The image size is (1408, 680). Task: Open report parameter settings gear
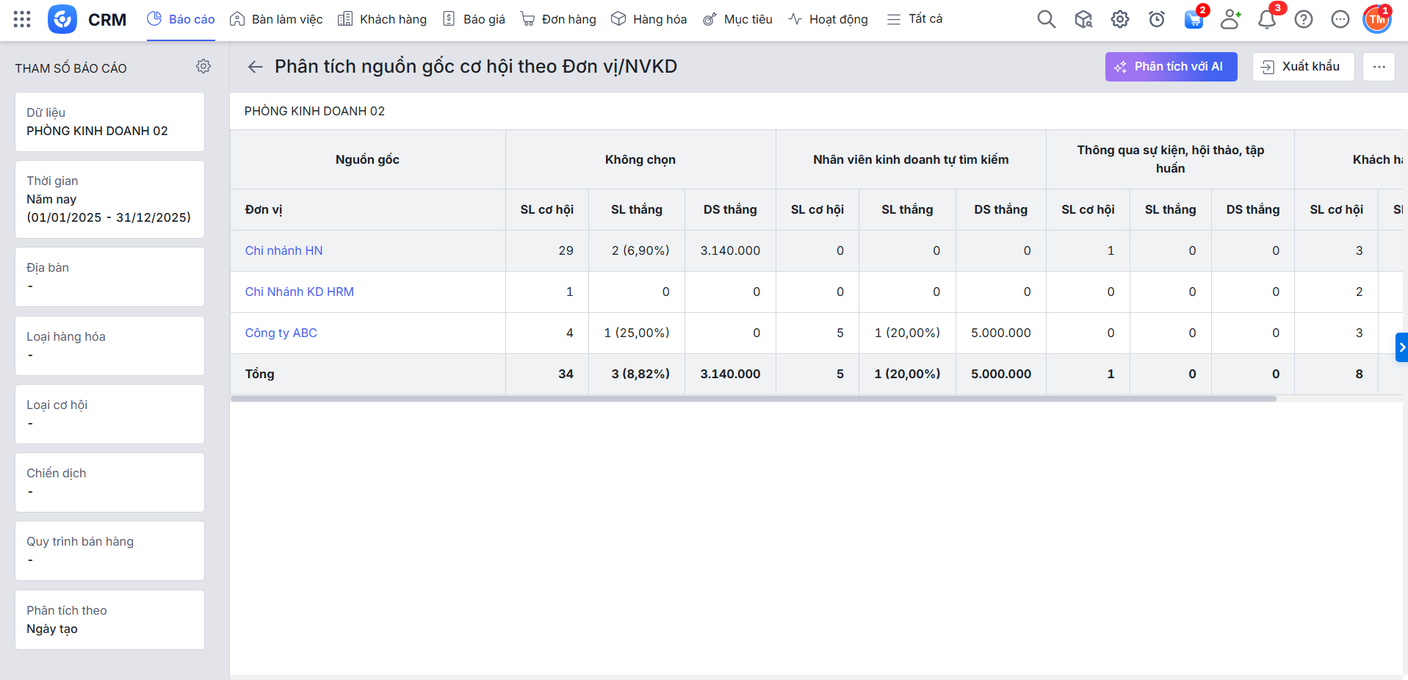[203, 67]
